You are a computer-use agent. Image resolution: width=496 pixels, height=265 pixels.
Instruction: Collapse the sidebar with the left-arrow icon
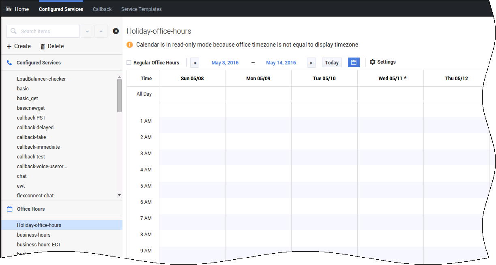[116, 31]
